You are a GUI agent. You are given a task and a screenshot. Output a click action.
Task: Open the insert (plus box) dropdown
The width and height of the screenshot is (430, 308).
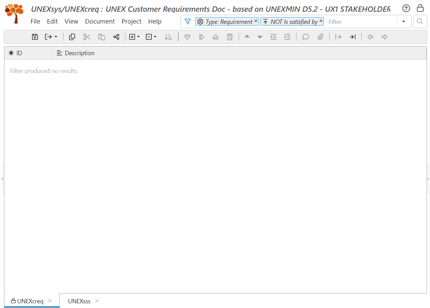coord(134,37)
